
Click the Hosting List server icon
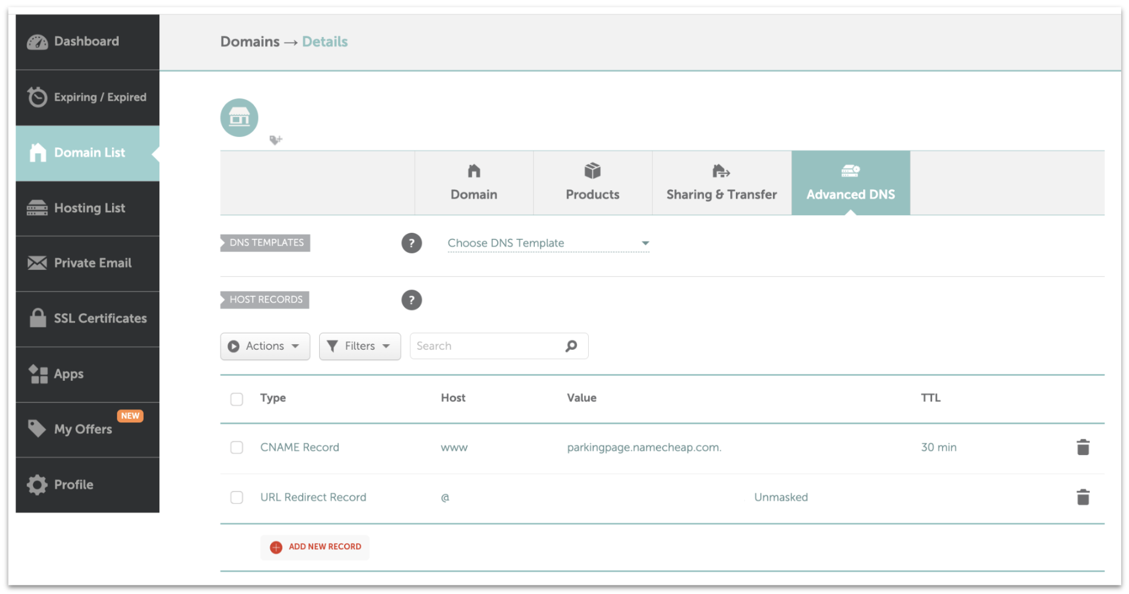coord(38,208)
